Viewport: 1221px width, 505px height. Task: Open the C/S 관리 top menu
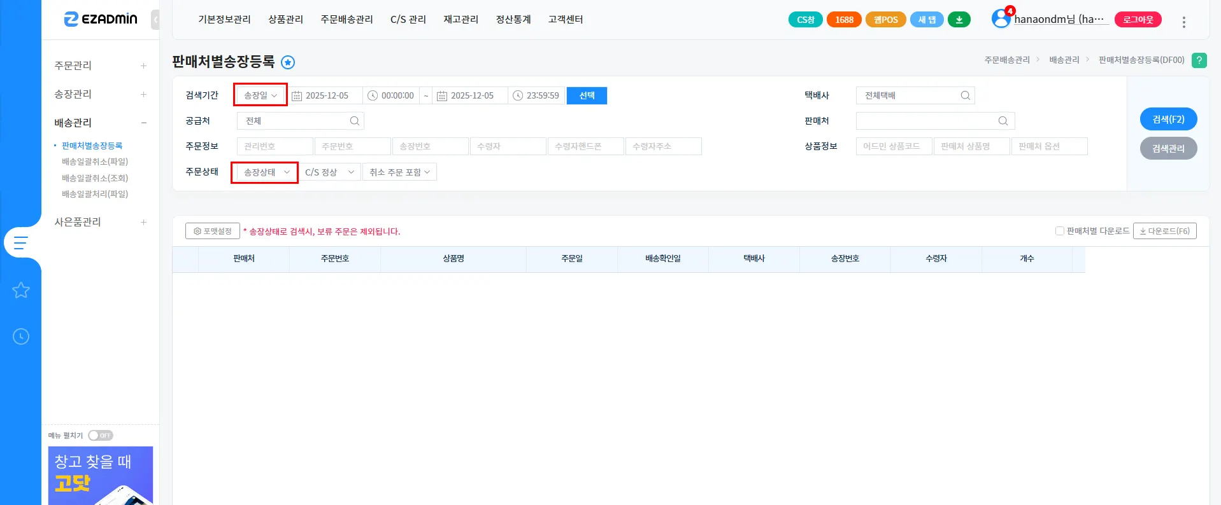click(x=408, y=20)
